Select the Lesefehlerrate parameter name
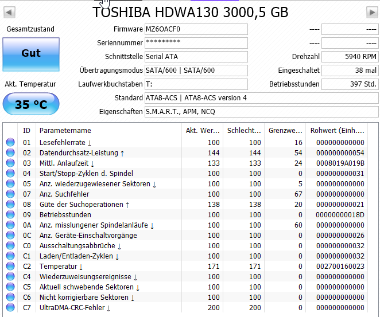The width and height of the screenshot is (380, 317). [63, 143]
